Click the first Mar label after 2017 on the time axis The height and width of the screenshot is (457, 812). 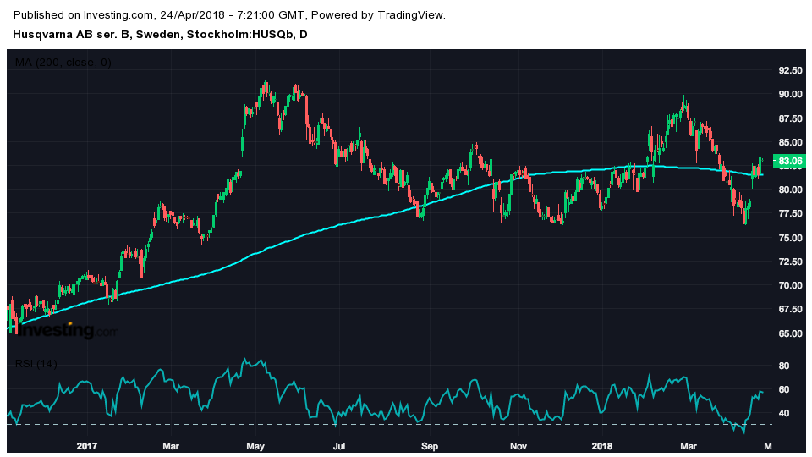coord(171,446)
